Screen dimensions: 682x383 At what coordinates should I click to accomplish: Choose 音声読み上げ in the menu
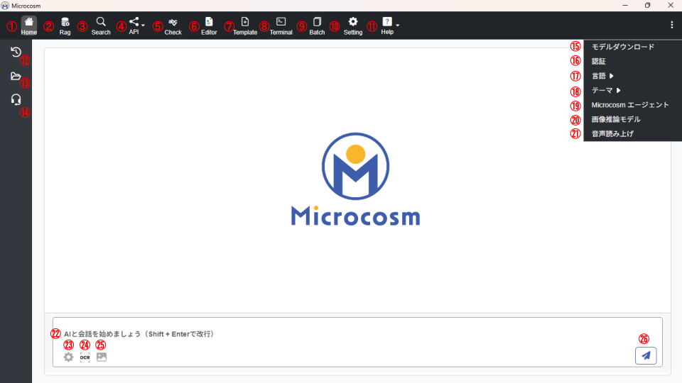pos(612,133)
